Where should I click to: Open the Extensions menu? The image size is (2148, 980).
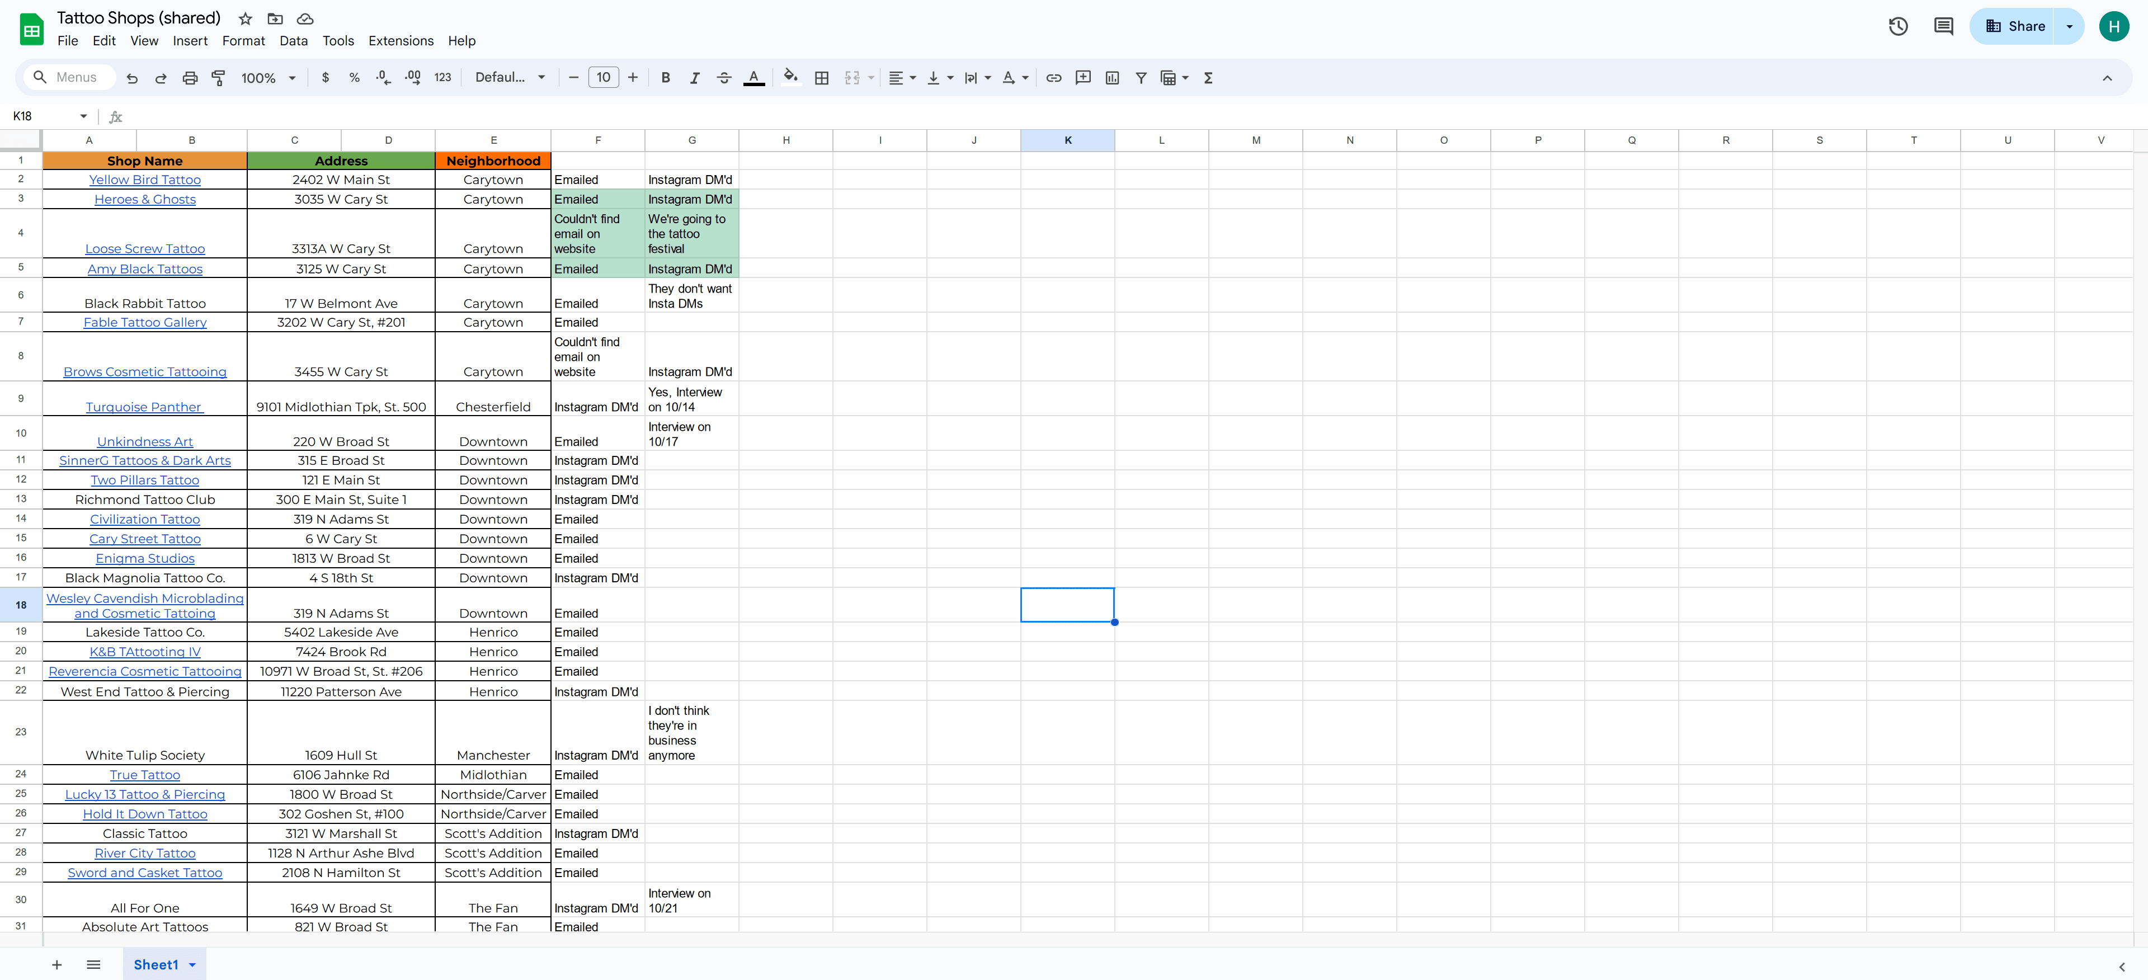pos(401,41)
